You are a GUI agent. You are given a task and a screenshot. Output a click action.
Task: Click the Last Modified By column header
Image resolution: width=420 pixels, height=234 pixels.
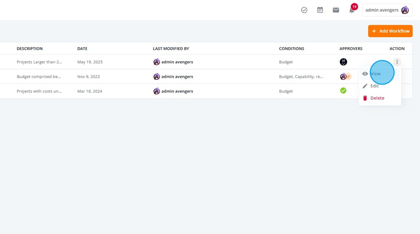tap(171, 48)
